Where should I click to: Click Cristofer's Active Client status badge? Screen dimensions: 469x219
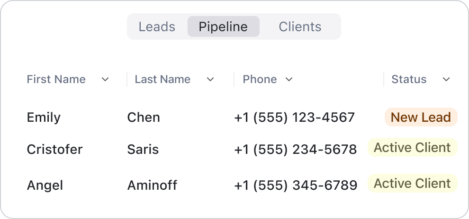tap(412, 148)
